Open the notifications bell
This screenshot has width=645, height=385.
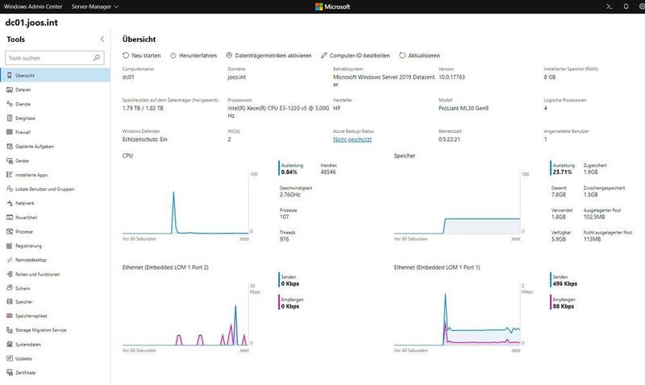[x=626, y=6]
